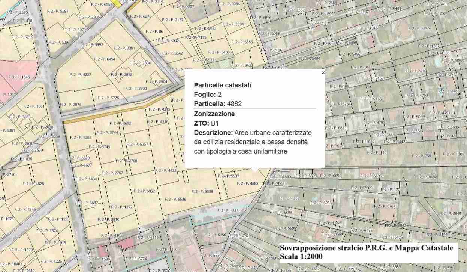467x272 pixels.
Task: Click parcel F. 2 - P. 5490
Action: [419, 29]
